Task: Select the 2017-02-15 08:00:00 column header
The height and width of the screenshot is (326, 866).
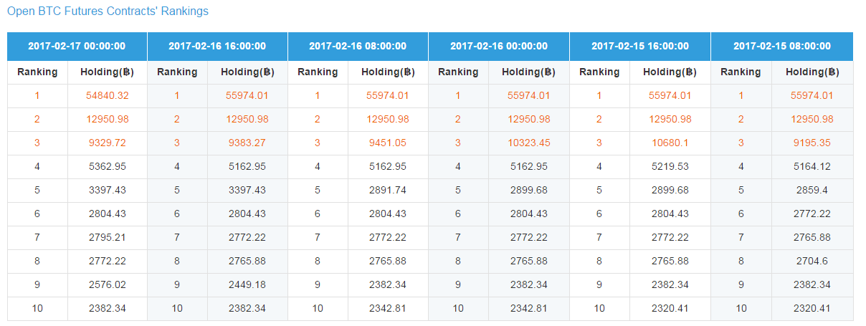Action: [782, 47]
